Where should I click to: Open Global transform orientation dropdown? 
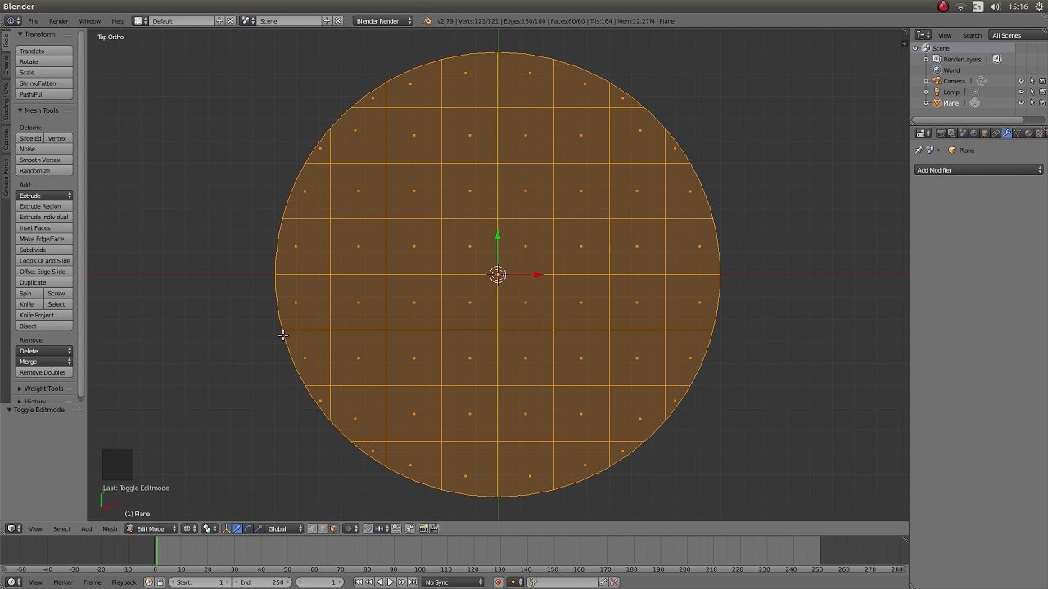click(285, 528)
